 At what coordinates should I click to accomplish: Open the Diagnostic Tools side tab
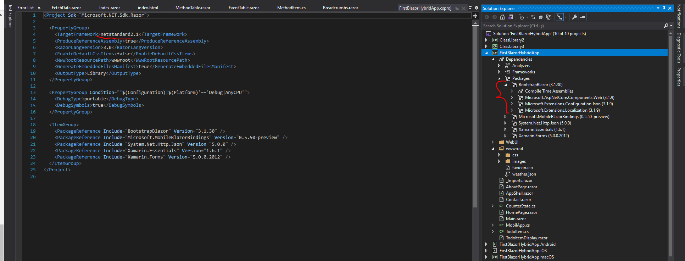(x=679, y=48)
